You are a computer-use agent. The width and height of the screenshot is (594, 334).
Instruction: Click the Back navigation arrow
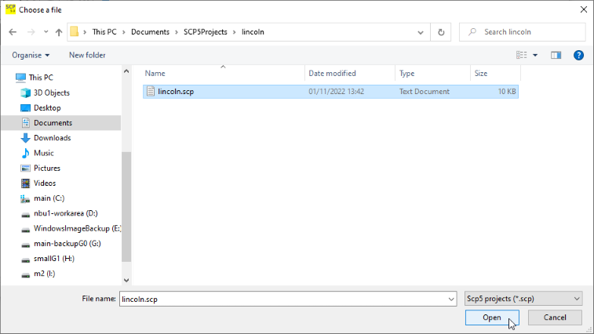click(13, 32)
